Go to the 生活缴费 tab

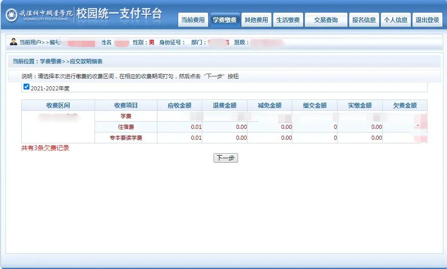coord(288,20)
